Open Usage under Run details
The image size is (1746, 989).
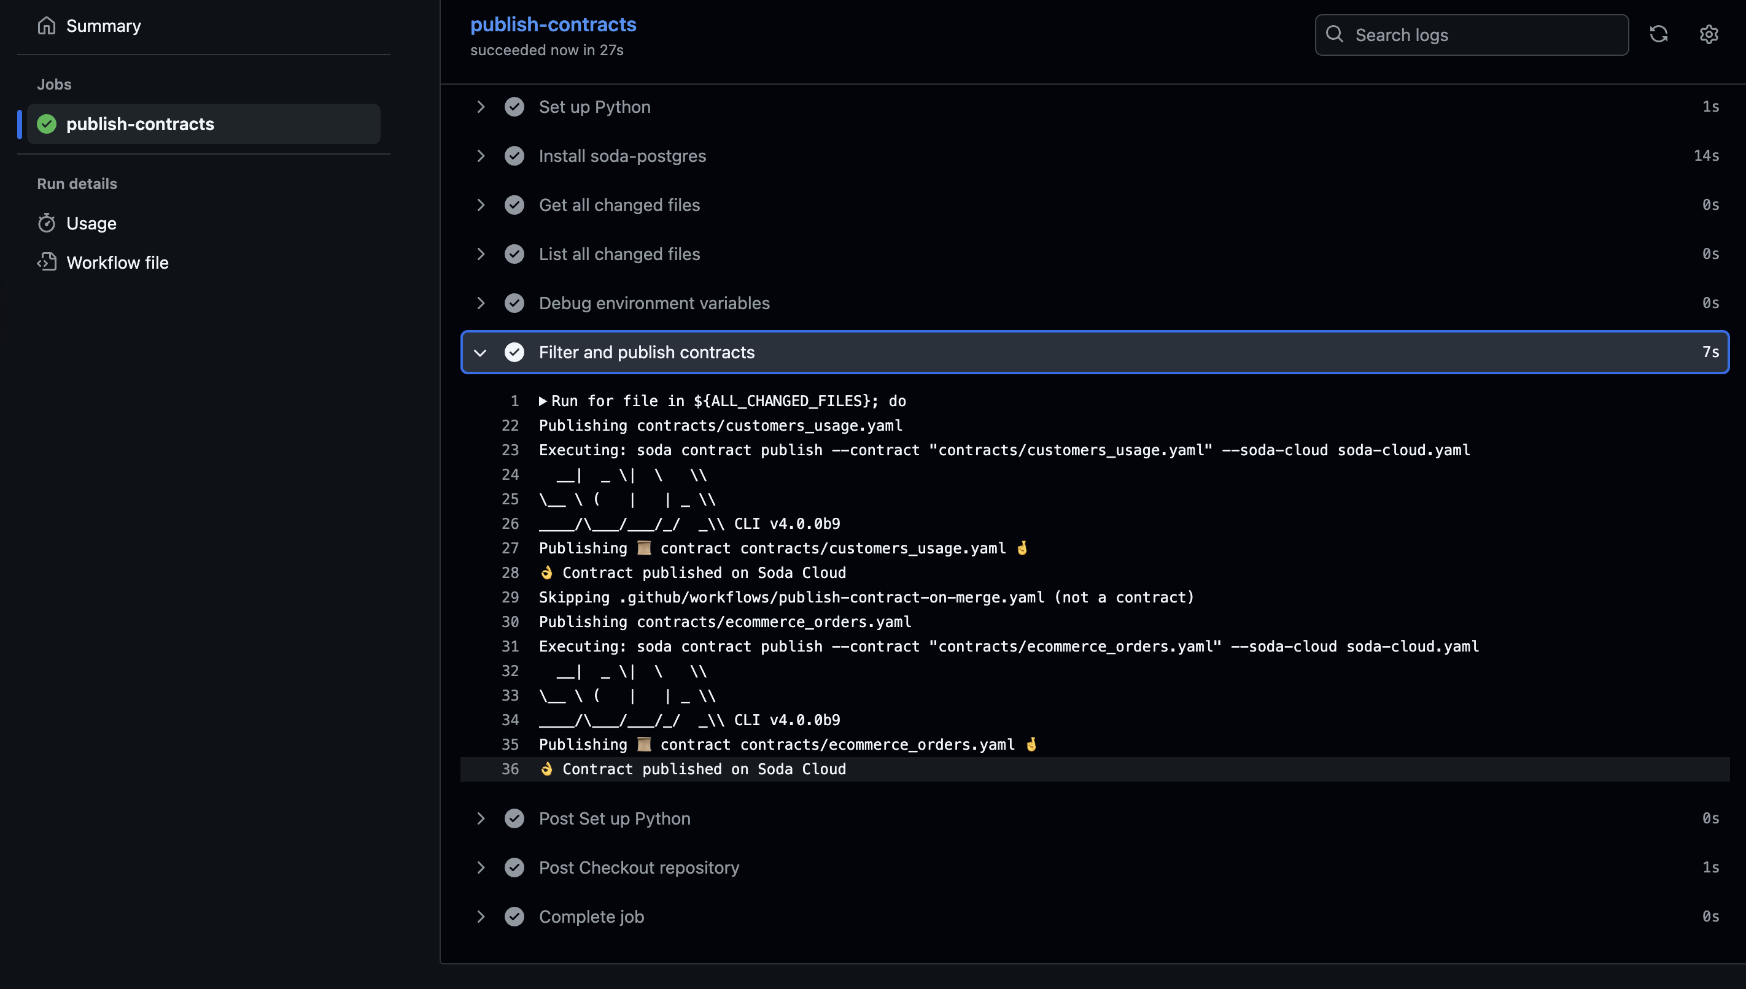click(91, 223)
